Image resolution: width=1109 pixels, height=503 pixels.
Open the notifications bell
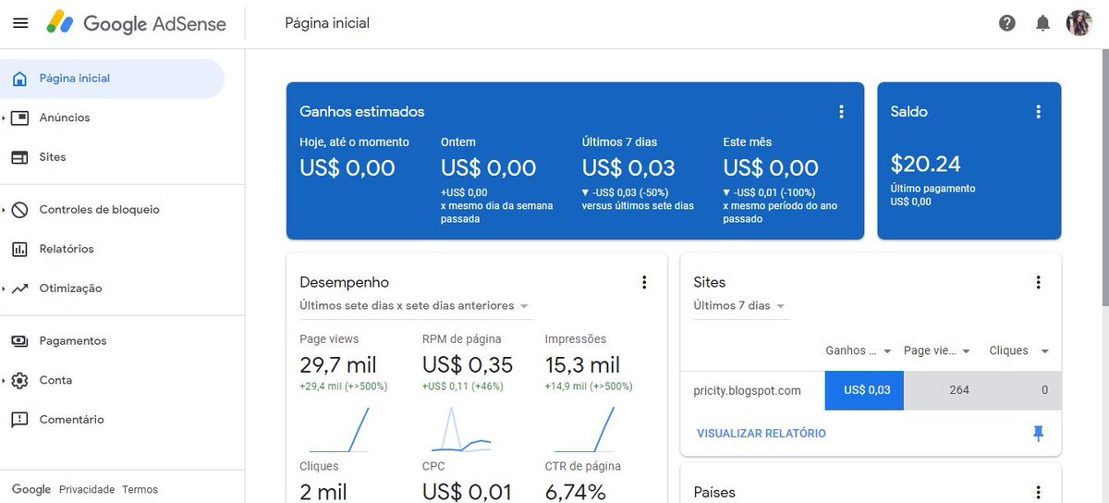[1042, 23]
